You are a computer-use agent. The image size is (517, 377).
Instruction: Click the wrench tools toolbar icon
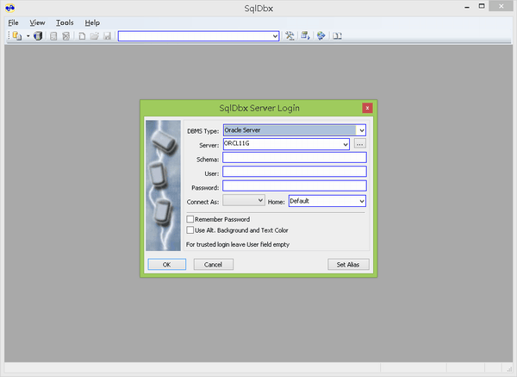pyautogui.click(x=290, y=36)
